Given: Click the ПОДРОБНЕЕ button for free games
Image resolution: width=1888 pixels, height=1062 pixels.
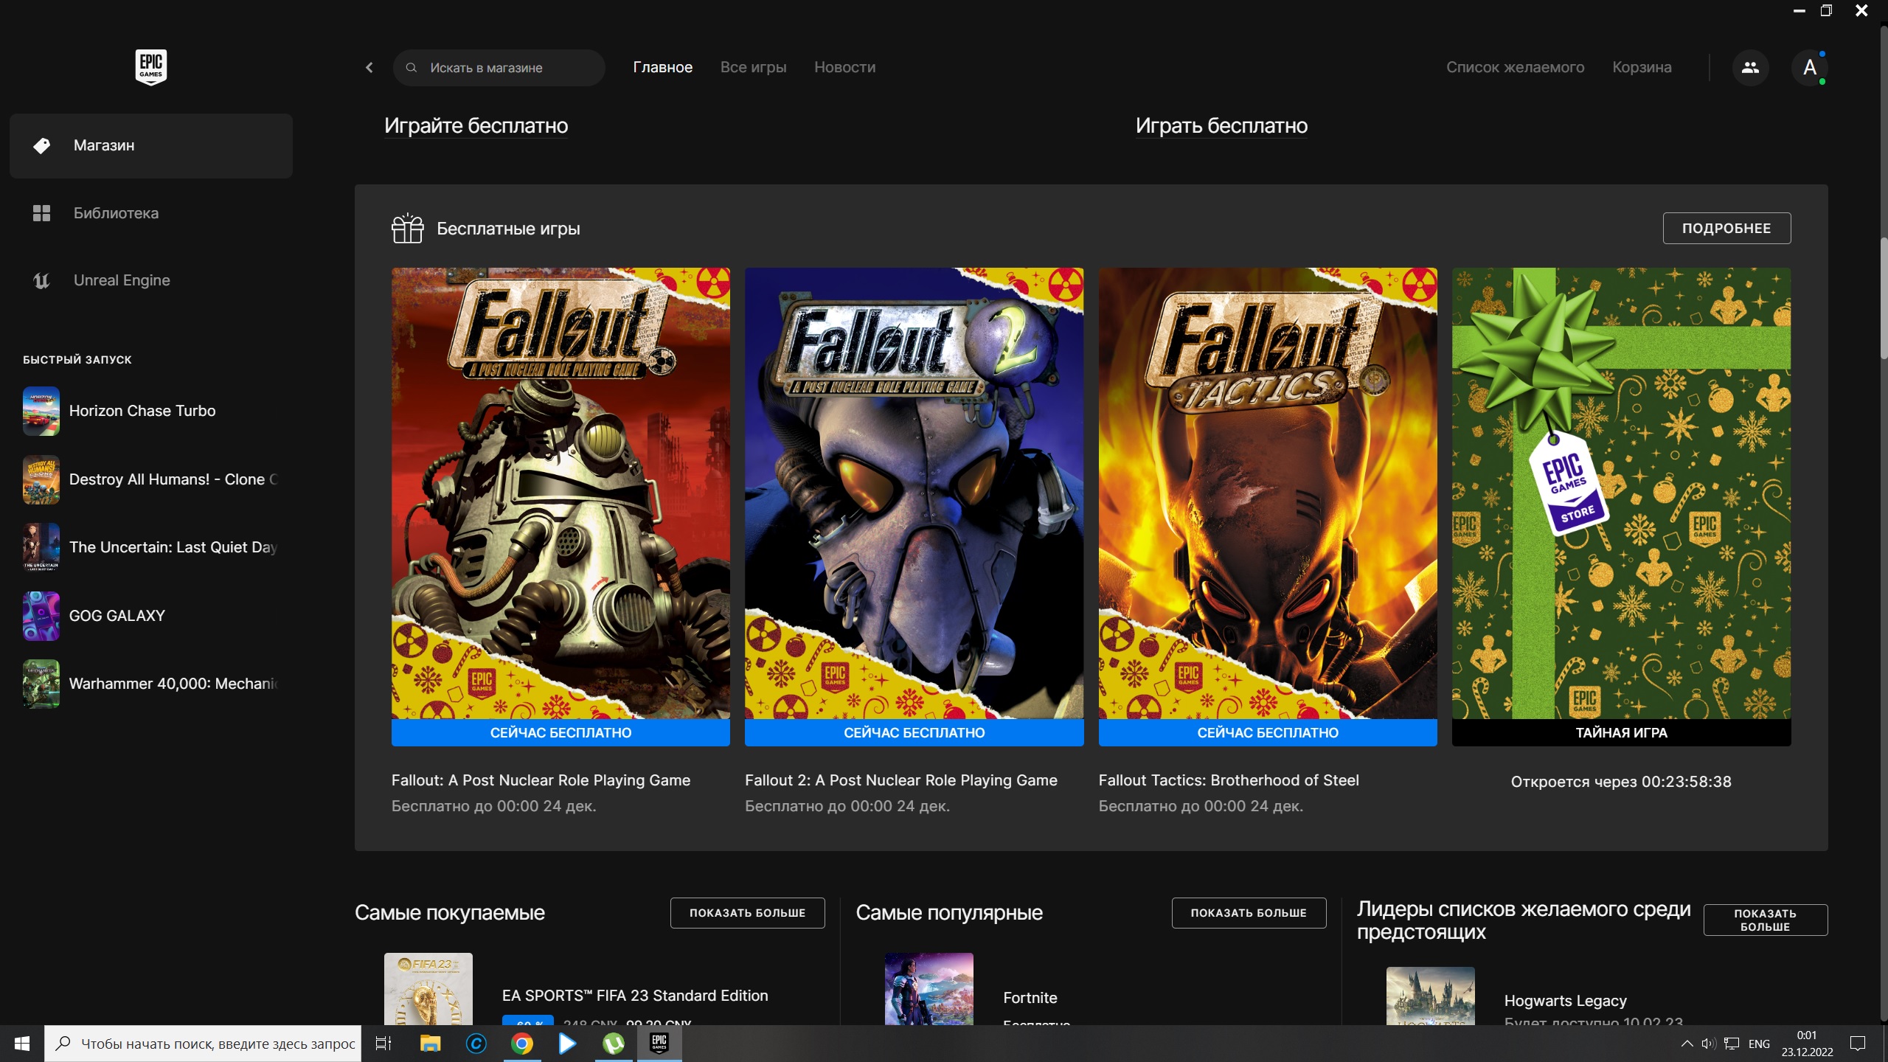Looking at the screenshot, I should [x=1726, y=228].
